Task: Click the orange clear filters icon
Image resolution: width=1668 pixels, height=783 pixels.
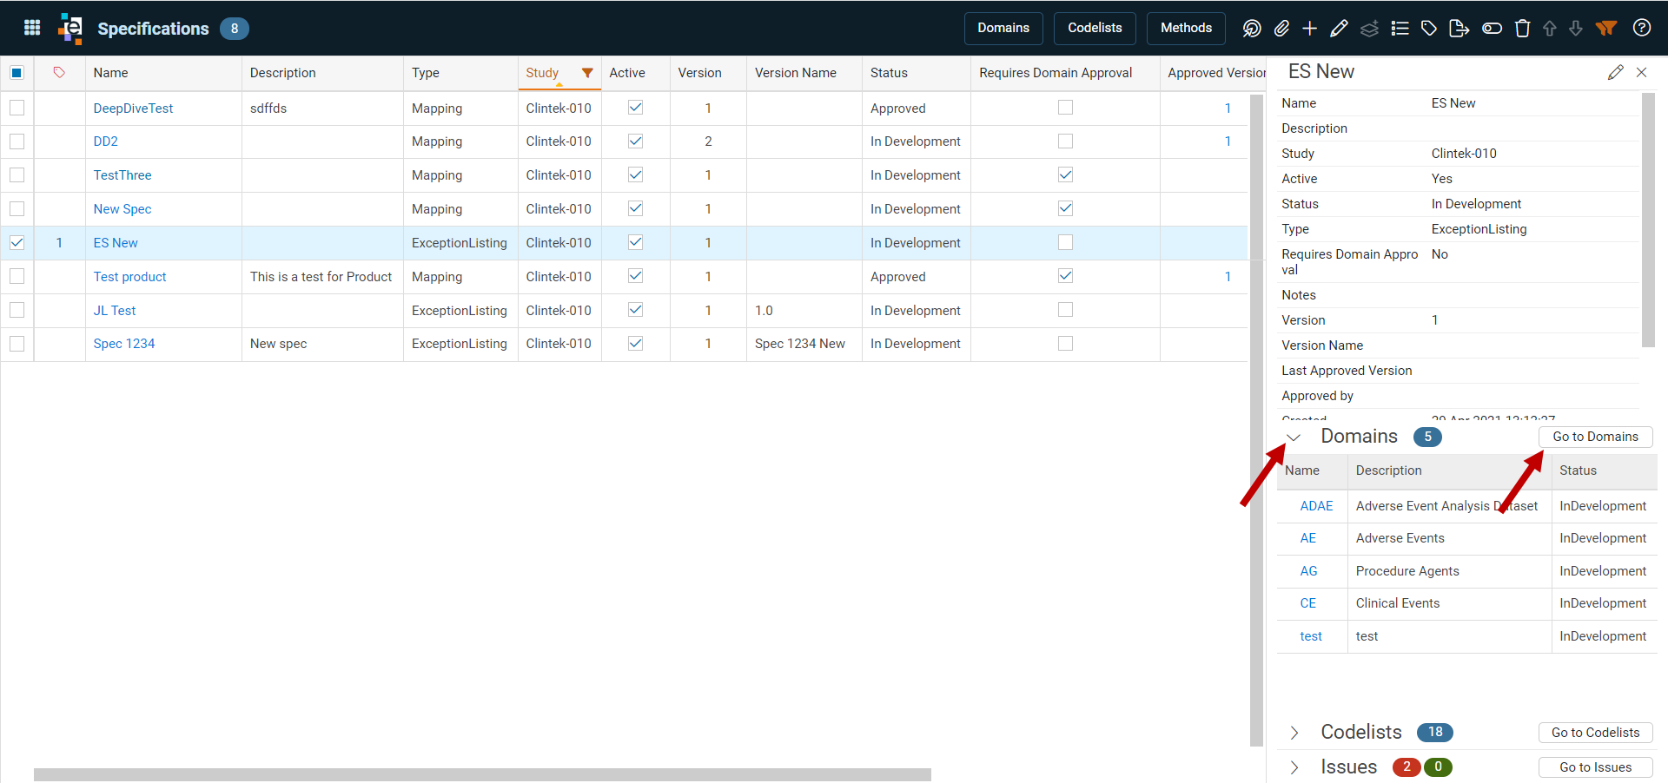Action: (1606, 28)
